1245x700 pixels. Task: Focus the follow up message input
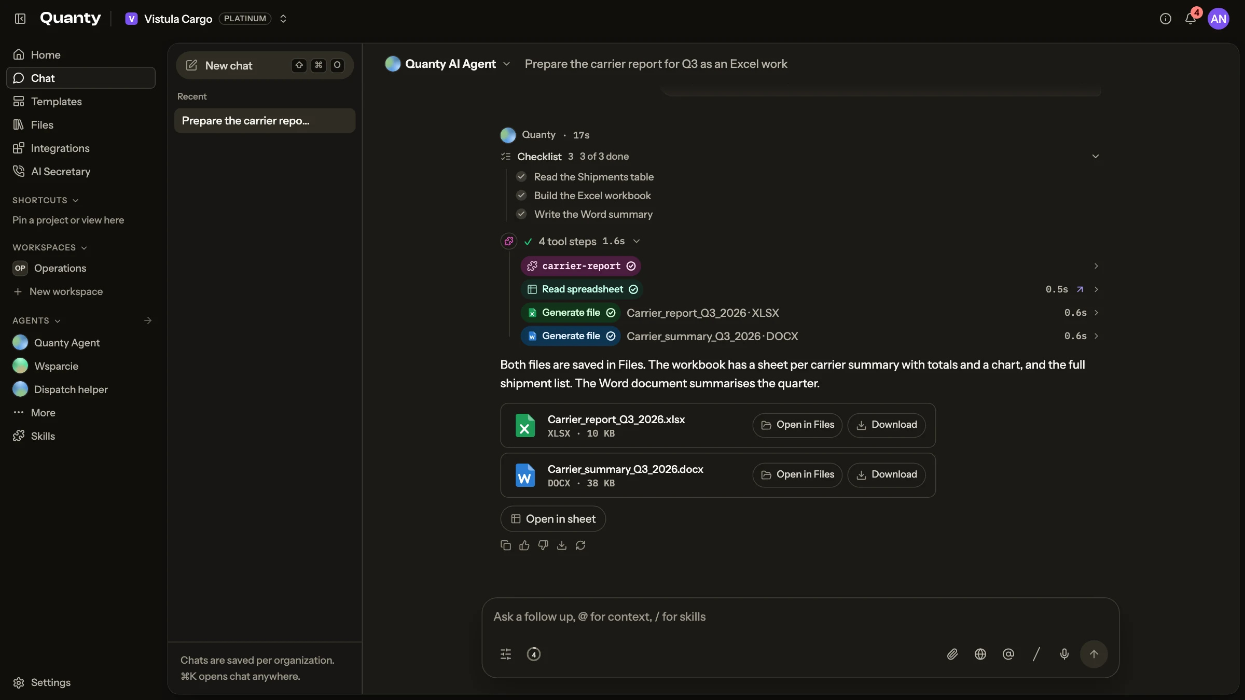point(800,617)
